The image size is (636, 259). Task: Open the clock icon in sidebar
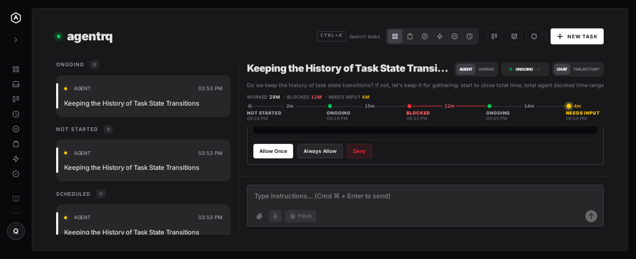click(x=16, y=114)
